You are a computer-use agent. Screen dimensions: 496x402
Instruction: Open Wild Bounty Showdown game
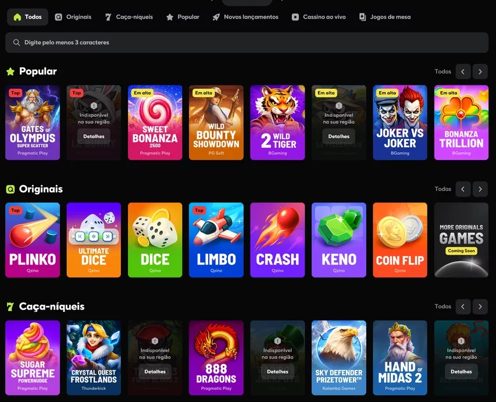(216, 123)
